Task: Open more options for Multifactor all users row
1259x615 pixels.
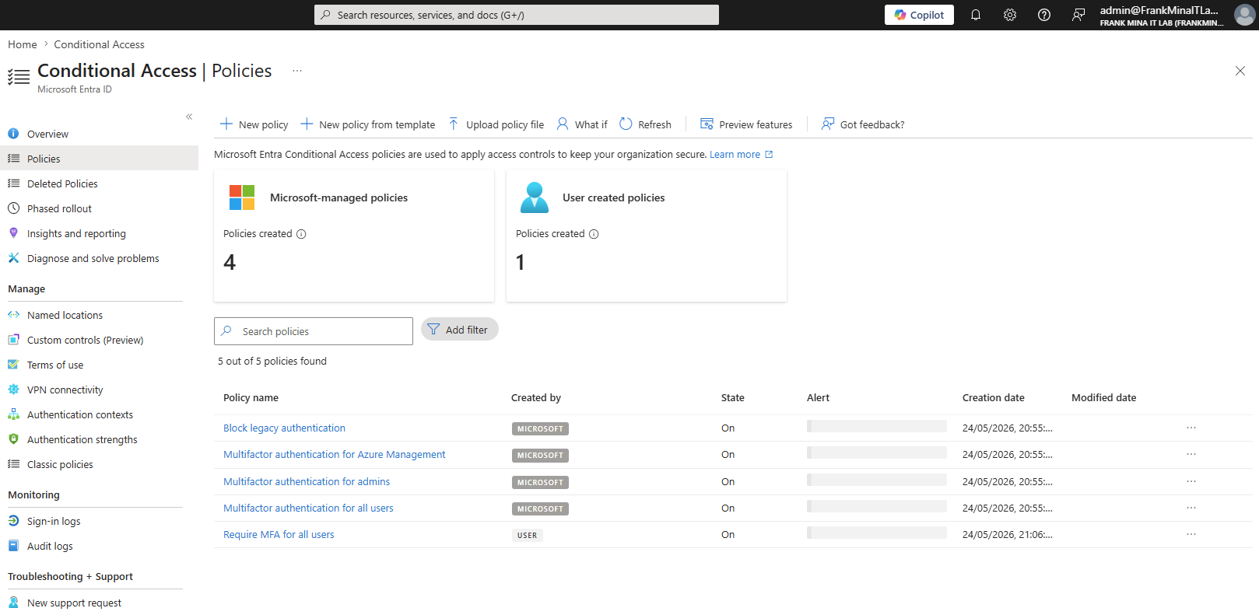Action: point(1191,508)
